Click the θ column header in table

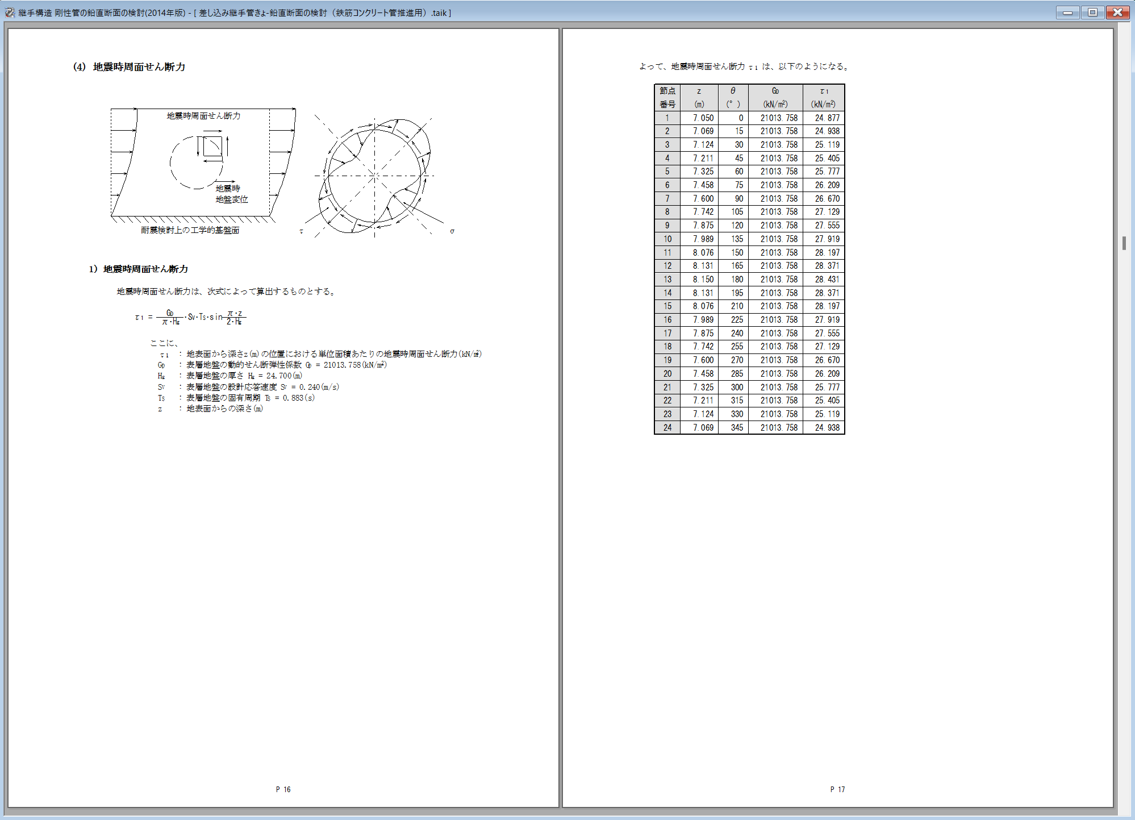pos(733,98)
